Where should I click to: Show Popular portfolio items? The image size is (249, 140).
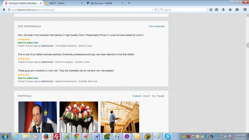tap(161, 96)
